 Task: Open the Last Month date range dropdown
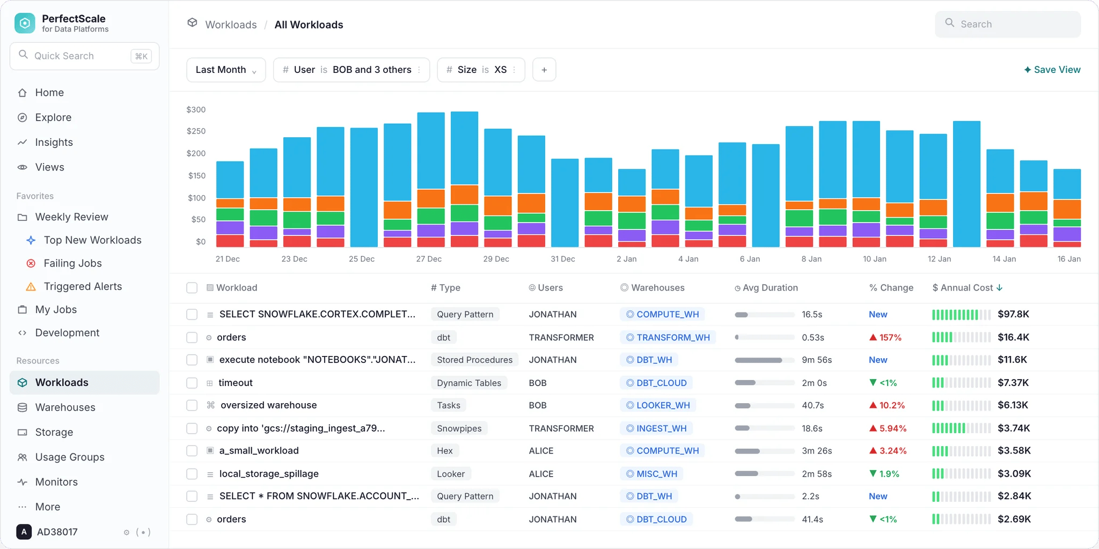(226, 70)
